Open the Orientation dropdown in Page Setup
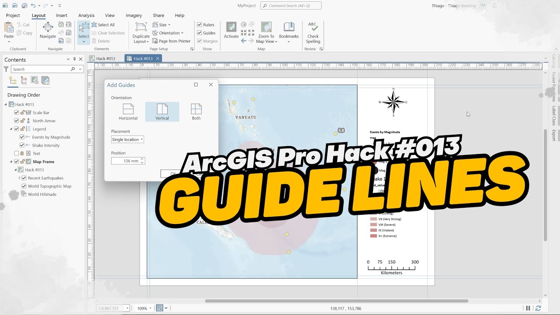The image size is (560, 315). click(168, 33)
